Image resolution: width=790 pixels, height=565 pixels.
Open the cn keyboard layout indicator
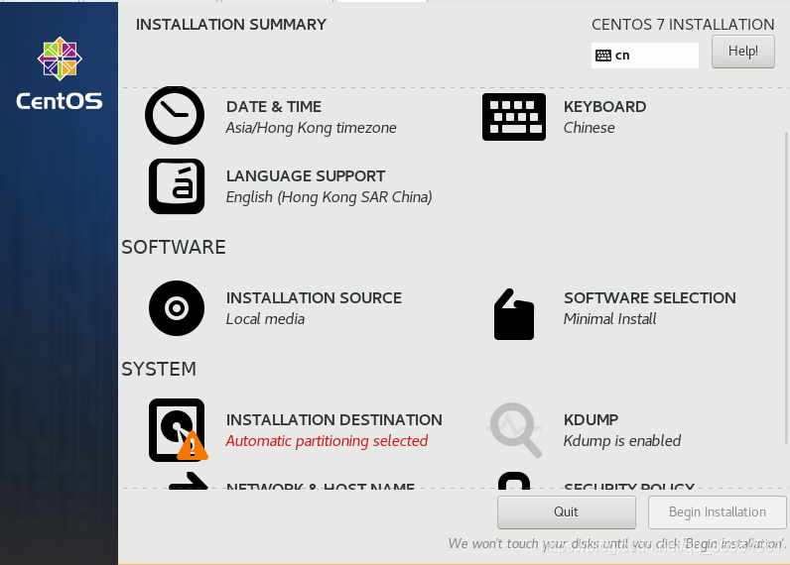645,56
